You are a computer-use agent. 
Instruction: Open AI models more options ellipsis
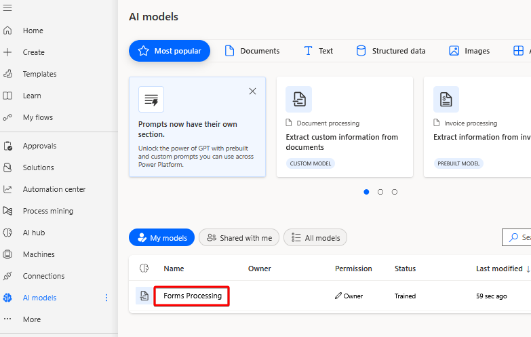106,298
